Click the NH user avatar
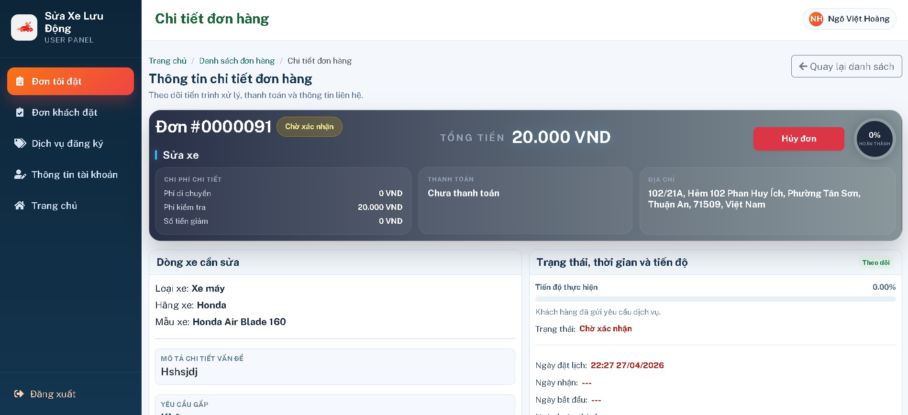The image size is (908, 415). click(x=816, y=19)
